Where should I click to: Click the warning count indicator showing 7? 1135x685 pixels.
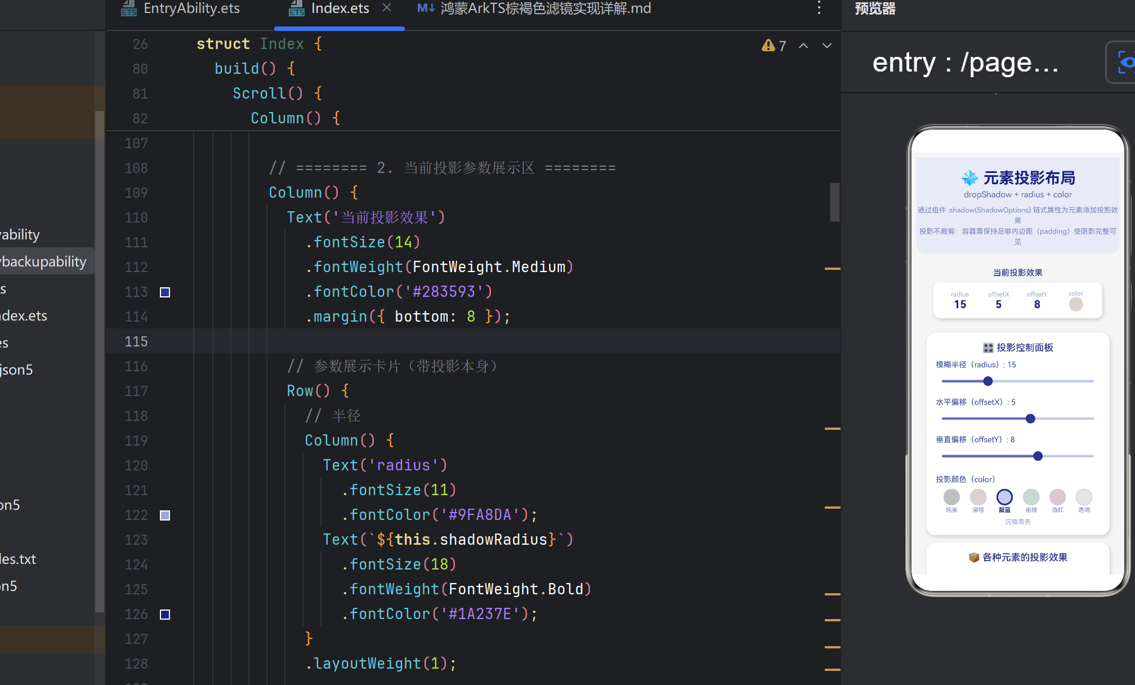(774, 46)
